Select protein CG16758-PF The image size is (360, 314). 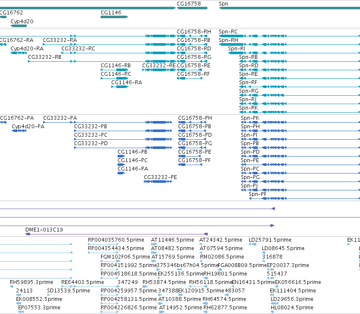coord(195,160)
